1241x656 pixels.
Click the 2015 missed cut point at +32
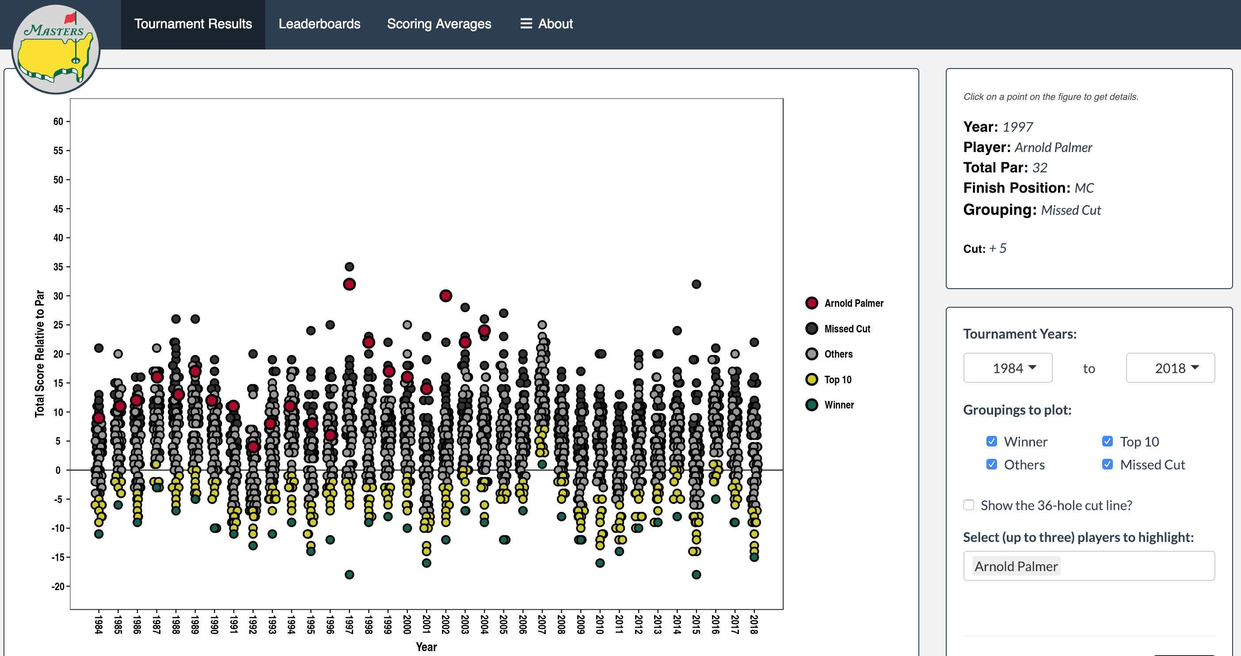tap(696, 284)
